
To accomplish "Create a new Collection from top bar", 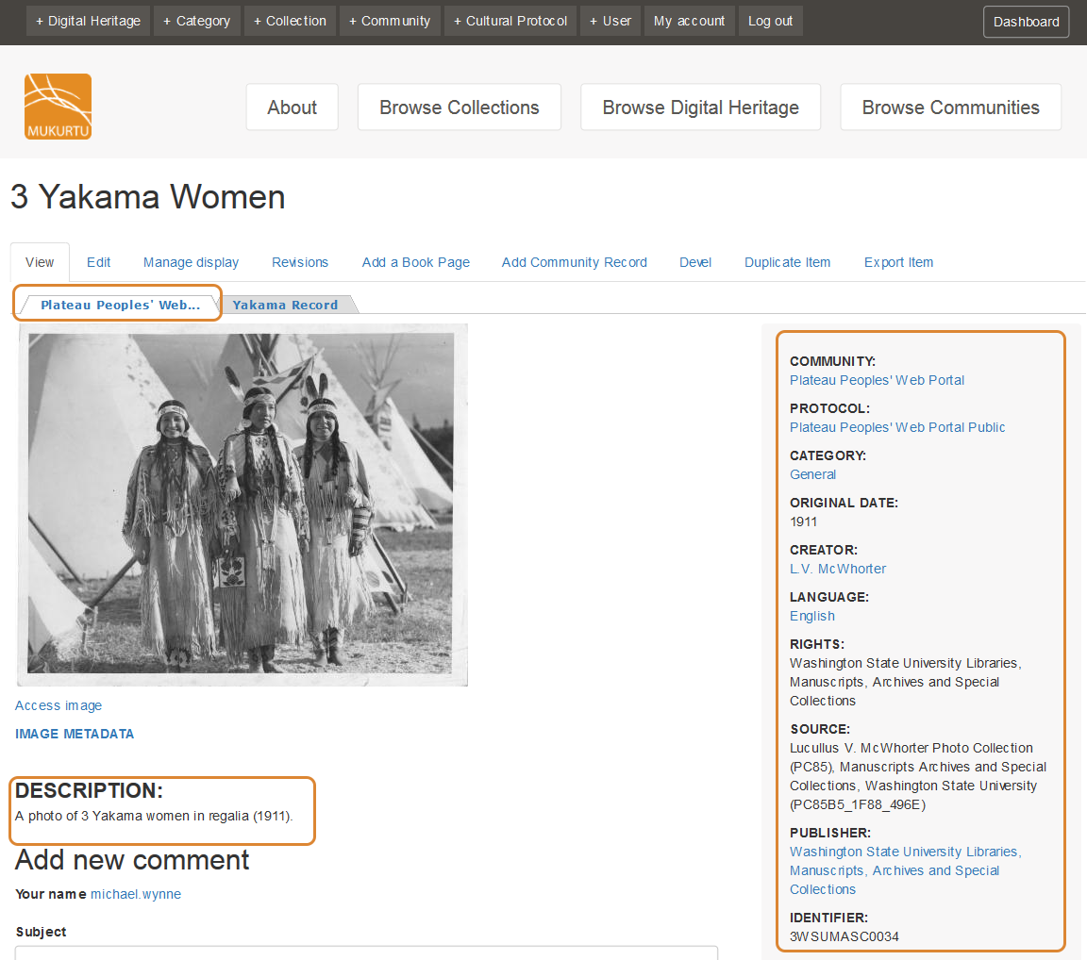I will pos(290,21).
